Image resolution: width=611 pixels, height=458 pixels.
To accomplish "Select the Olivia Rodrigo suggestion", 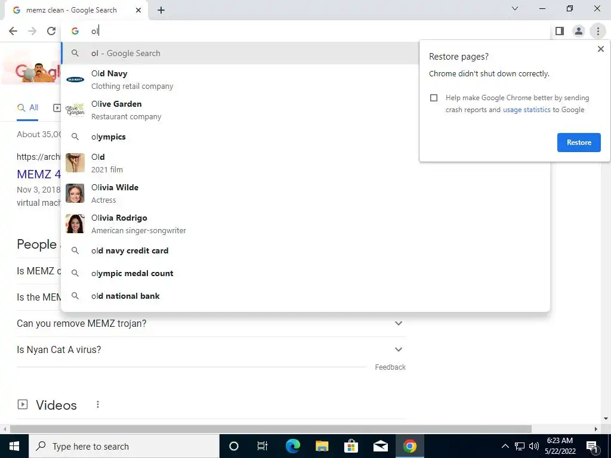I will pyautogui.click(x=305, y=224).
